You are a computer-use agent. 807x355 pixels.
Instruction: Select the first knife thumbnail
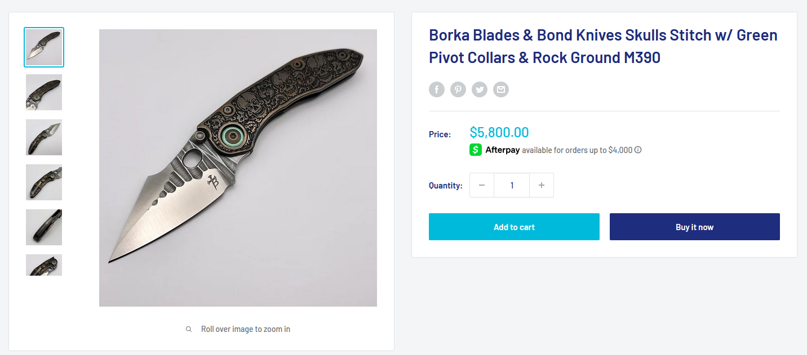tap(44, 47)
